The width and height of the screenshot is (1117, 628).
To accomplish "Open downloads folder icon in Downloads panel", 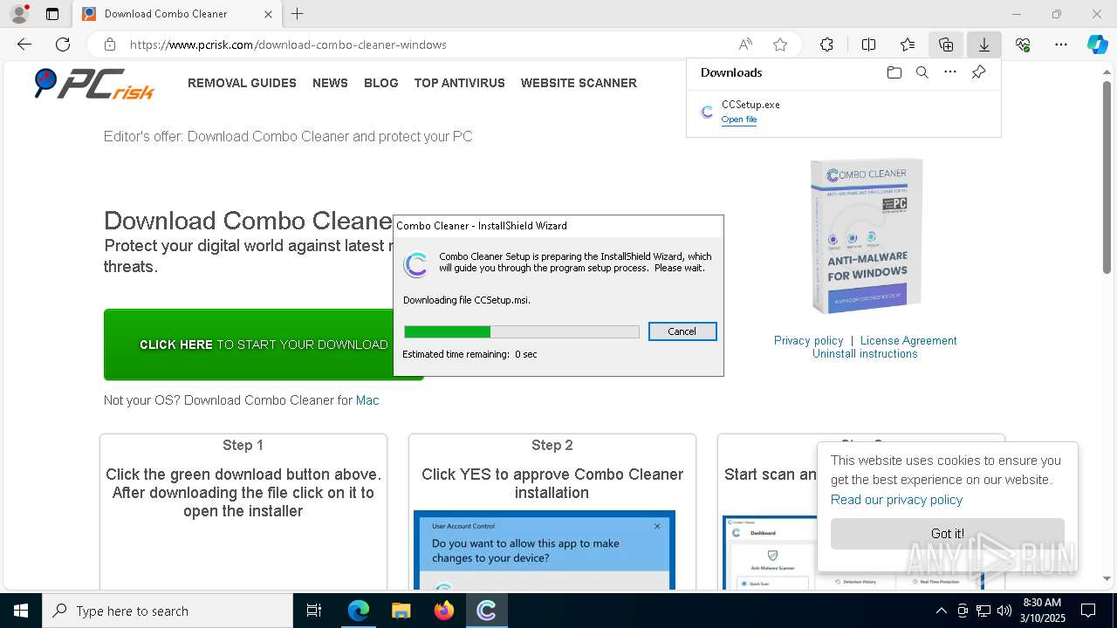I will coord(894,72).
